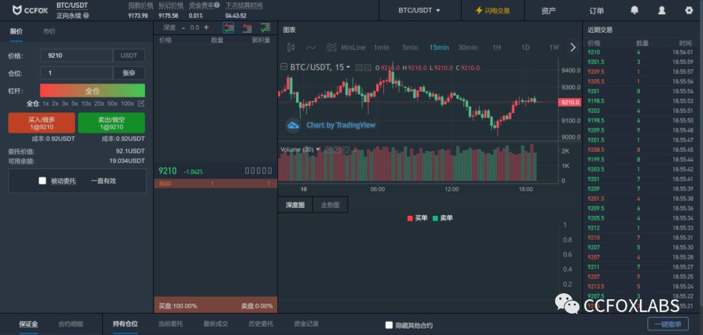
Task: Open the BTC/USDT pair dropdown in header
Action: click(420, 10)
